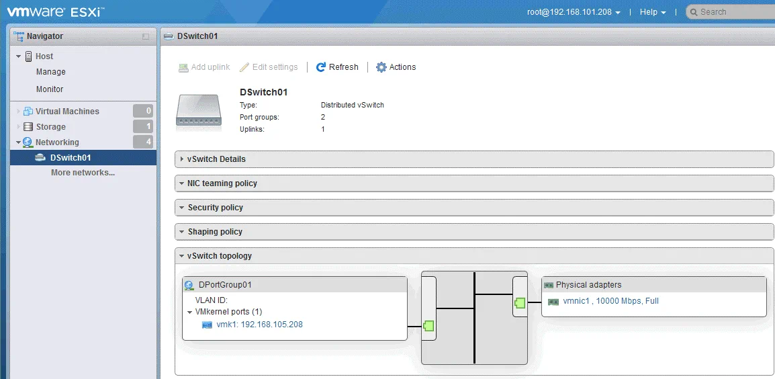This screenshot has height=379, width=775.
Task: Open the More networks... link
Action: tap(83, 173)
